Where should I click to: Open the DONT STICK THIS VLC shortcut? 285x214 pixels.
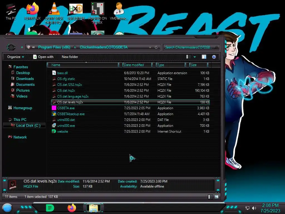pos(54,13)
